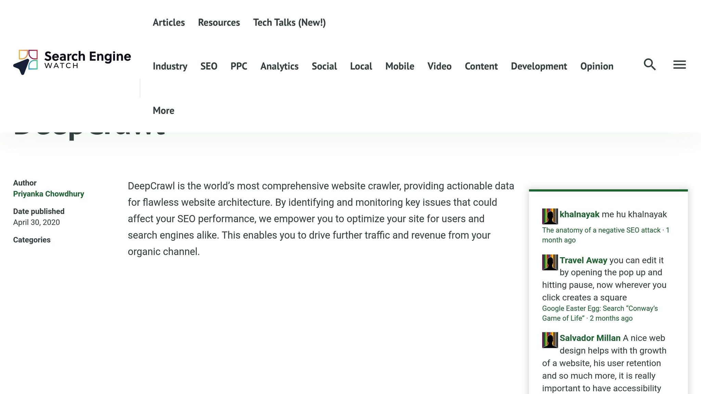Open Salvador Millan commenter name link

point(590,338)
